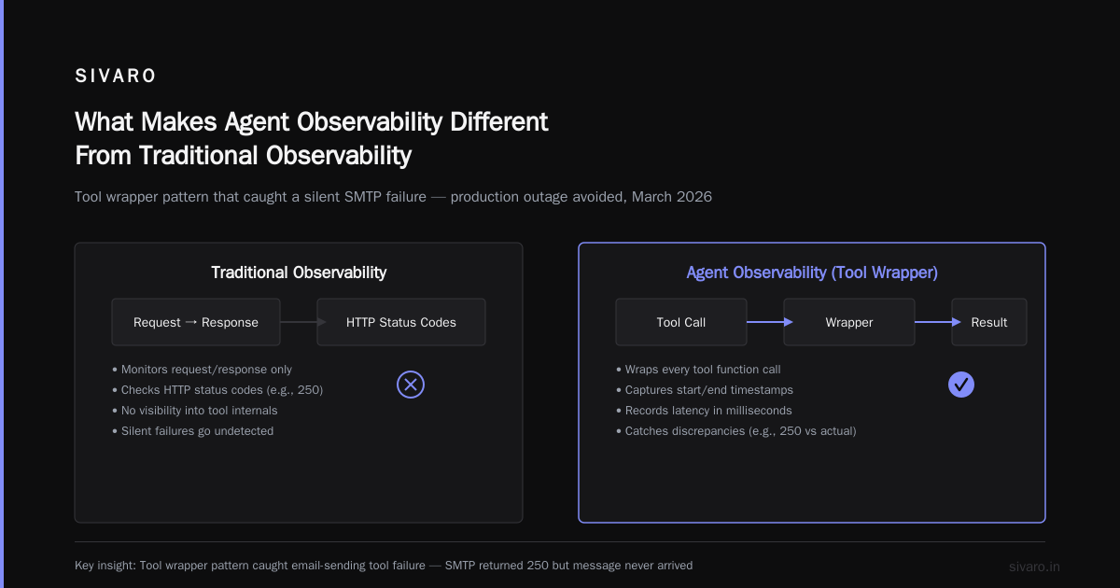Click the Tool Call box

point(681,322)
